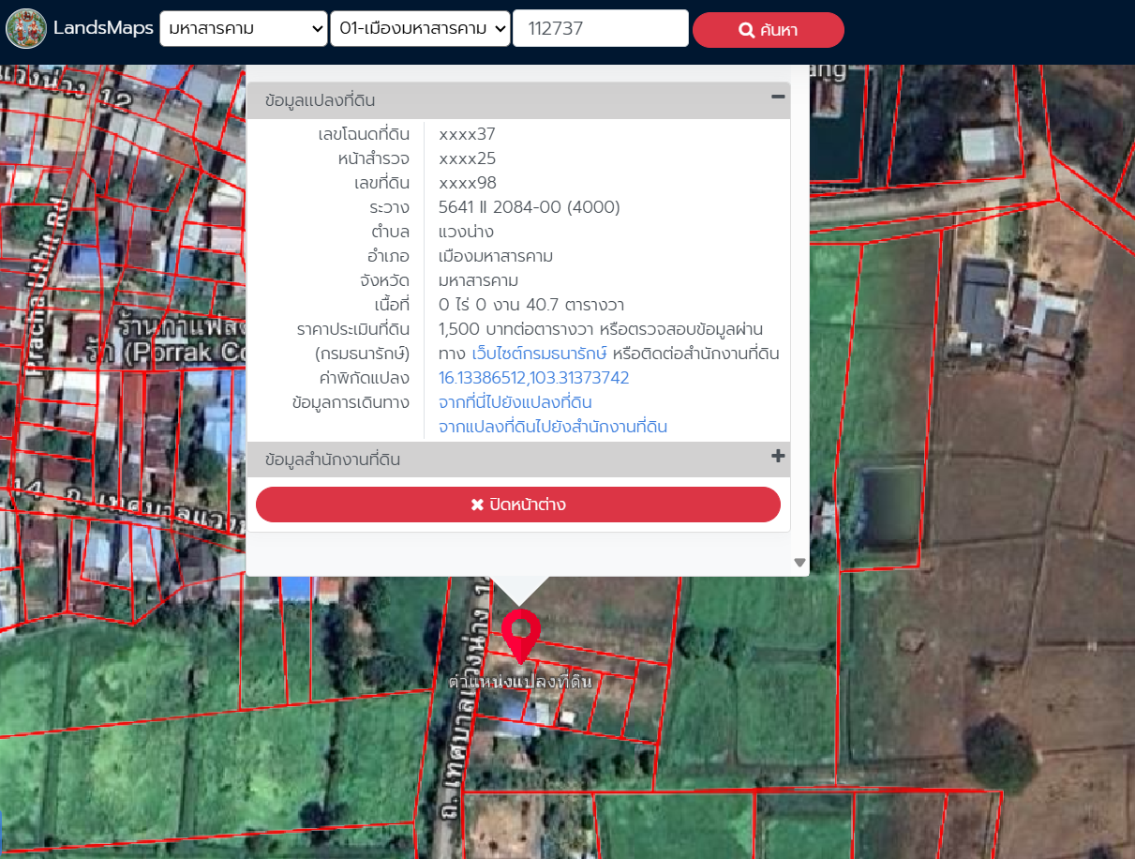Collapse ข้อมูลแปลงที่ดิน with the minus icon
Viewport: 1135px width, 859px height.
click(x=777, y=96)
